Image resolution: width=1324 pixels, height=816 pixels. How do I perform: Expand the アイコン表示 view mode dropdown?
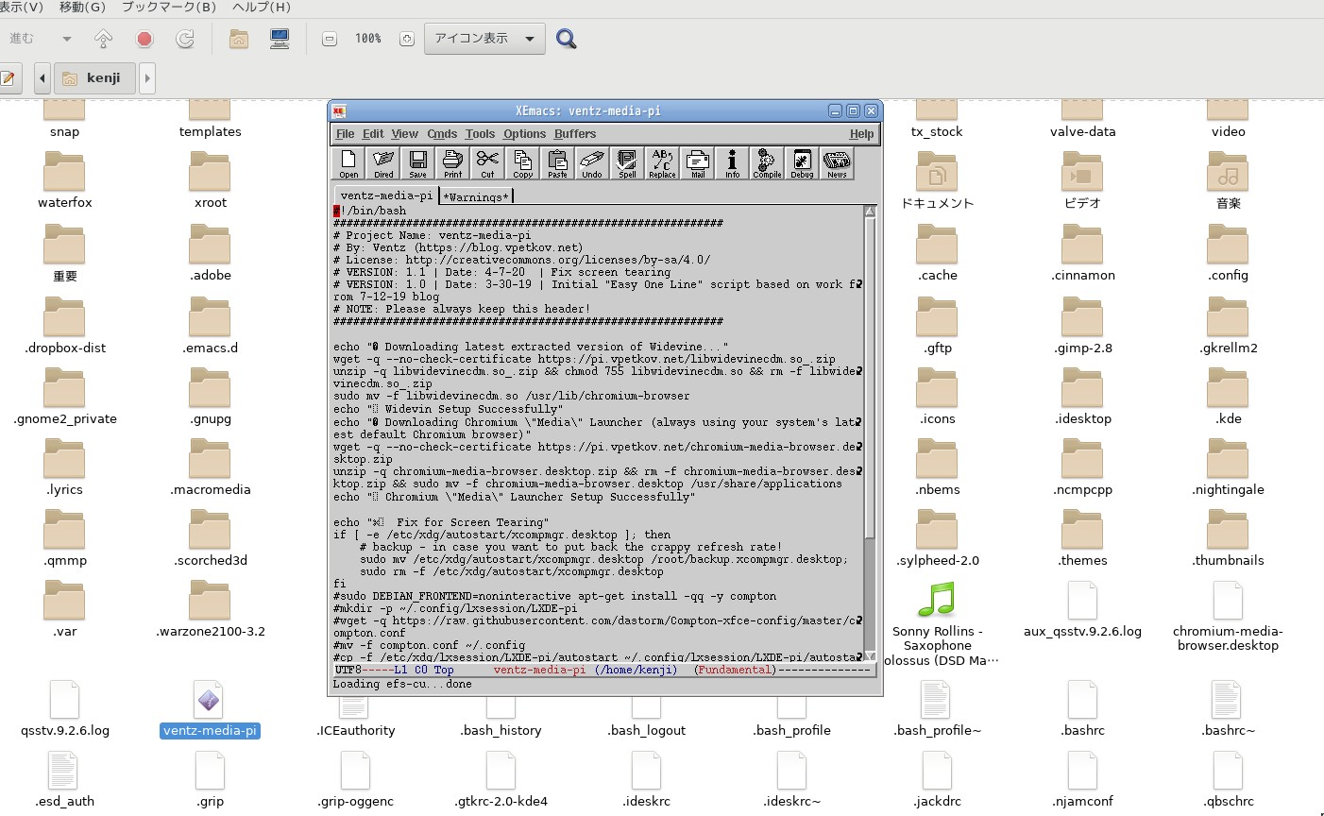484,39
